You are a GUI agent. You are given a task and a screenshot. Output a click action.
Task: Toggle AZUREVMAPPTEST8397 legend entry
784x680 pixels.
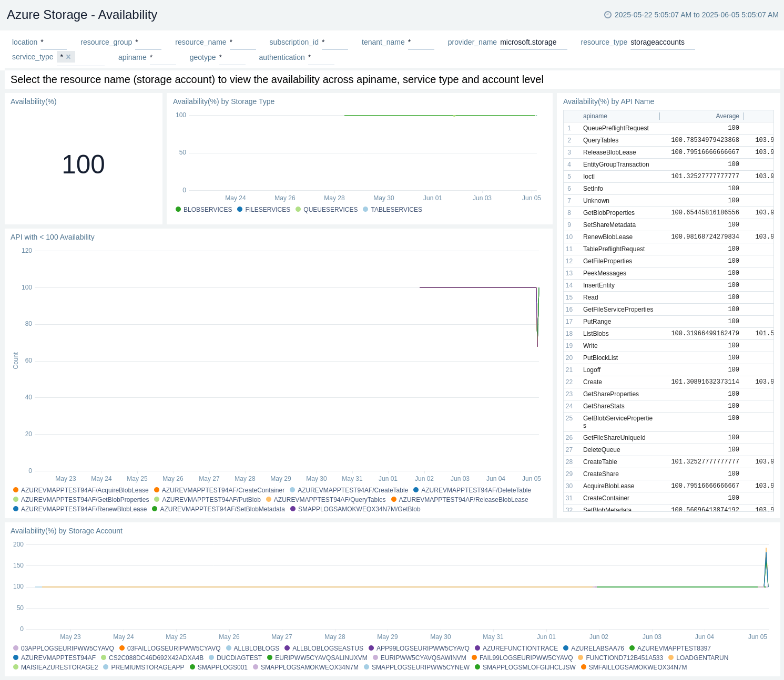(x=670, y=648)
